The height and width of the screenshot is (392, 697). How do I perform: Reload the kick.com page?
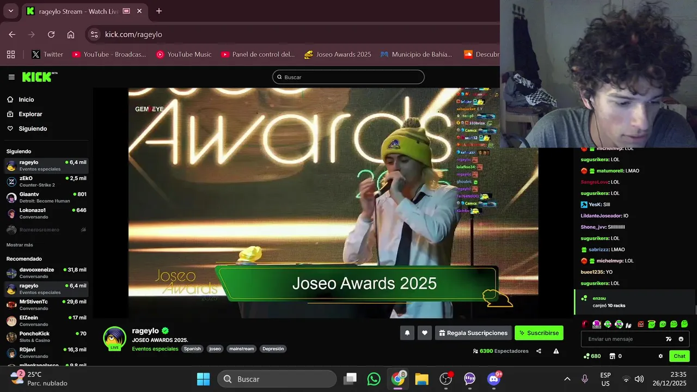click(x=51, y=34)
